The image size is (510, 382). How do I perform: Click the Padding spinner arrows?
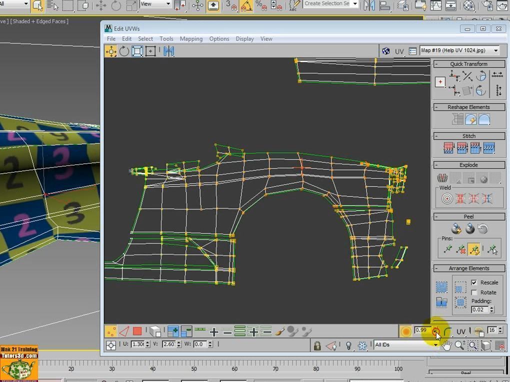tap(492, 309)
